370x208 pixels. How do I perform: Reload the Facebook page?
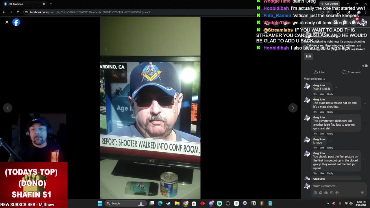click(18, 12)
